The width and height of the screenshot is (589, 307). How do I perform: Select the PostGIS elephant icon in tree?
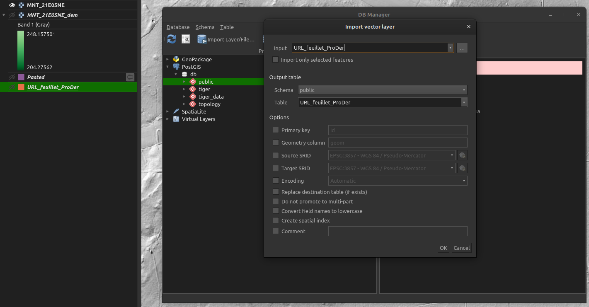(176, 67)
